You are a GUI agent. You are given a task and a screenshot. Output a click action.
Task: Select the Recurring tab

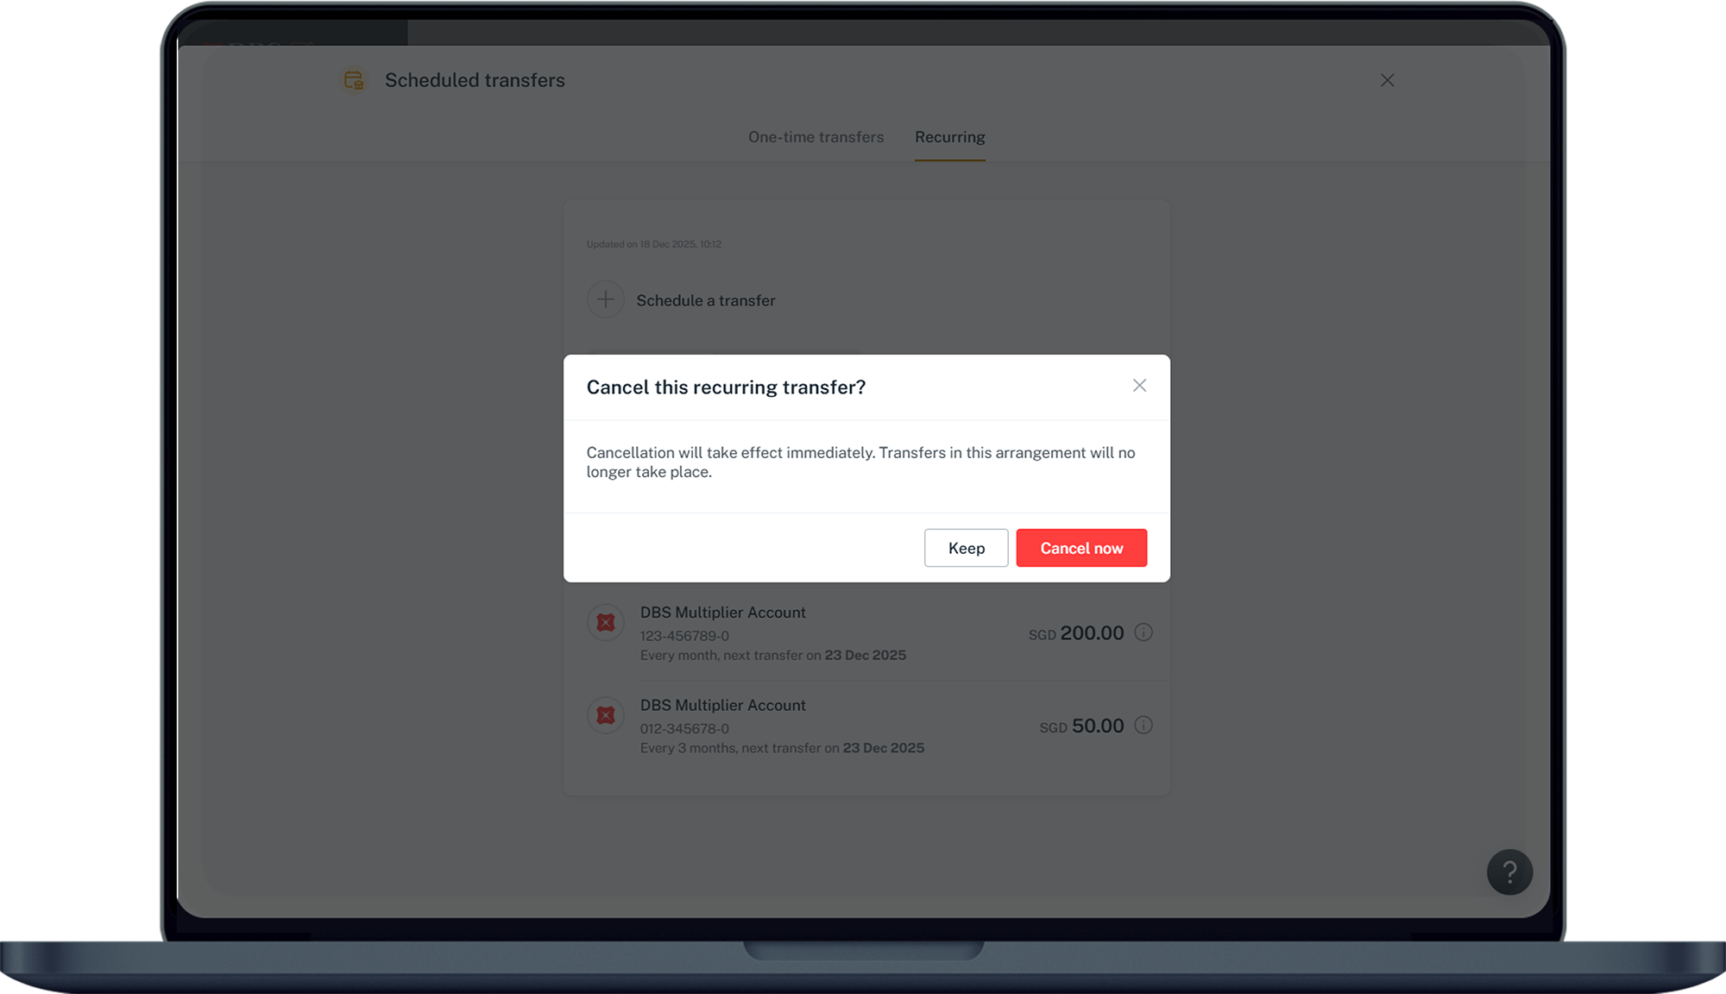pyautogui.click(x=949, y=137)
